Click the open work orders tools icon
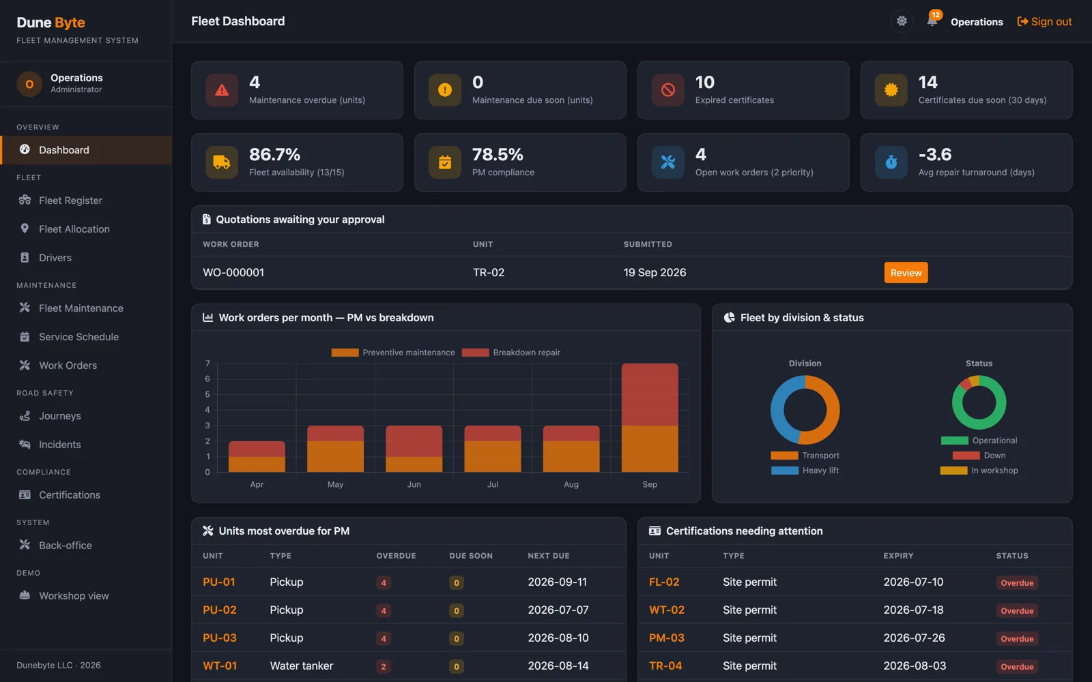1092x682 pixels. point(668,162)
